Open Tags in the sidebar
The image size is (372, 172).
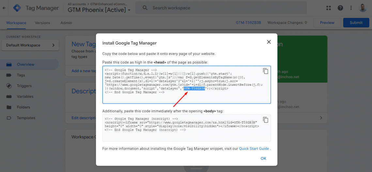(21, 75)
